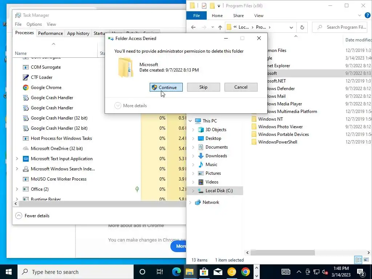Image resolution: width=372 pixels, height=279 pixels.
Task: Open Music in navigation pane
Action: (211, 165)
